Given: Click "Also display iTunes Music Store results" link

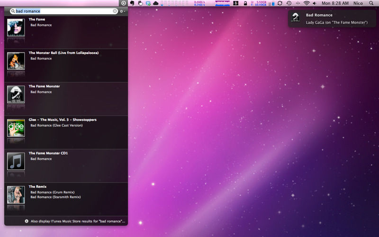Looking at the screenshot, I should (x=78, y=221).
